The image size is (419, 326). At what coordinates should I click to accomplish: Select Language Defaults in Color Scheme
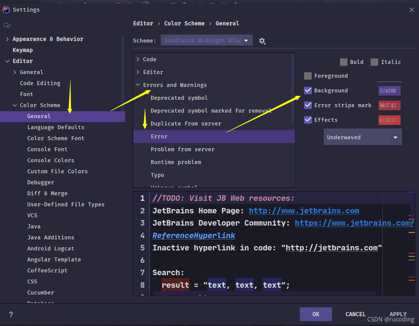coord(56,127)
